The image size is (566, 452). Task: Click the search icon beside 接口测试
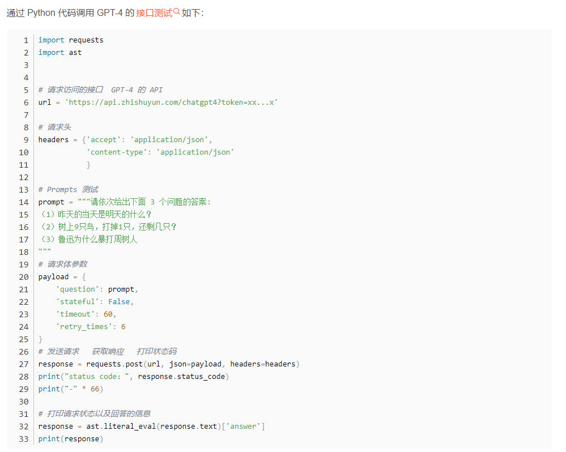(177, 11)
